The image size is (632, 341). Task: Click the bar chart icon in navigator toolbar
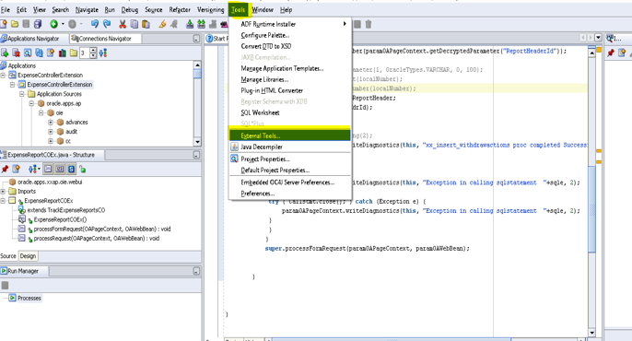(x=62, y=53)
